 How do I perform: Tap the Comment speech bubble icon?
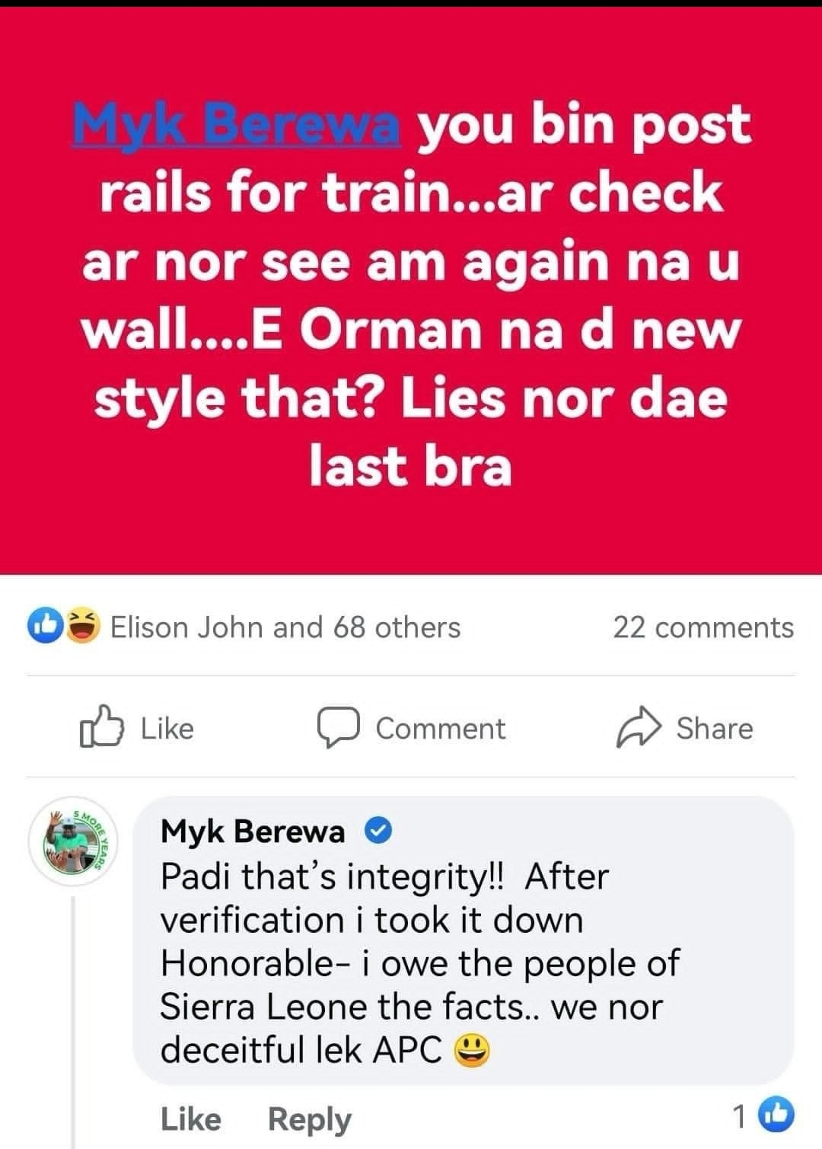pos(338,727)
